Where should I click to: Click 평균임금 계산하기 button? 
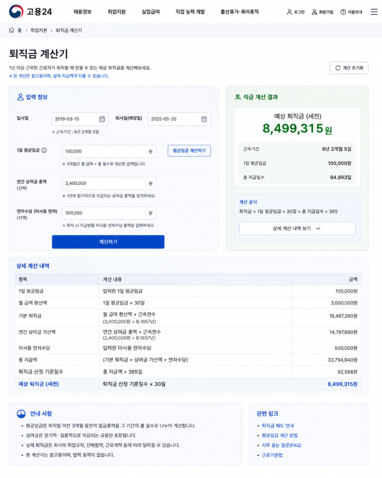(x=189, y=151)
